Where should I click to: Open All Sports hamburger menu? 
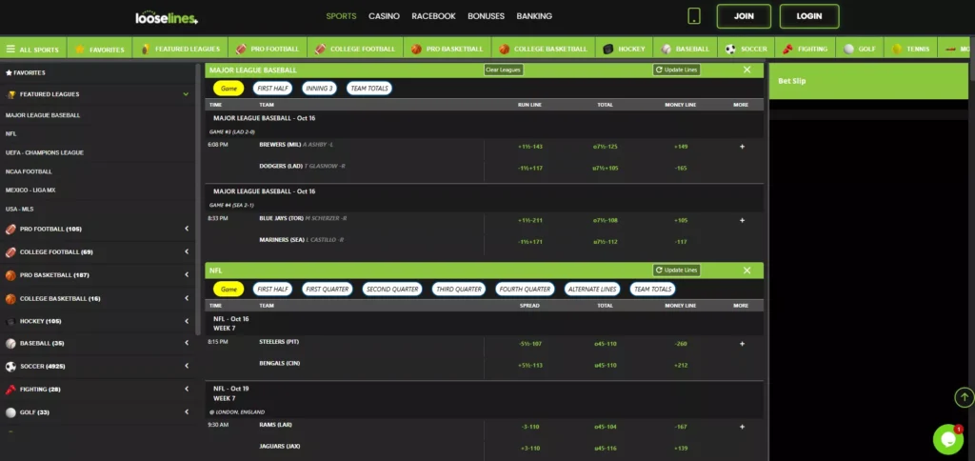tap(32, 50)
